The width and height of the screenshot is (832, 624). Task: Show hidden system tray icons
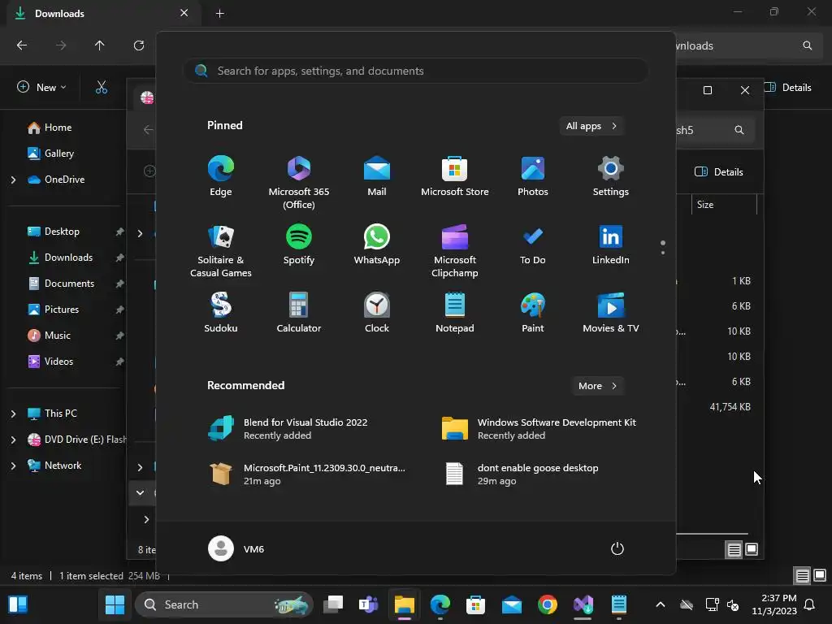[x=661, y=604]
